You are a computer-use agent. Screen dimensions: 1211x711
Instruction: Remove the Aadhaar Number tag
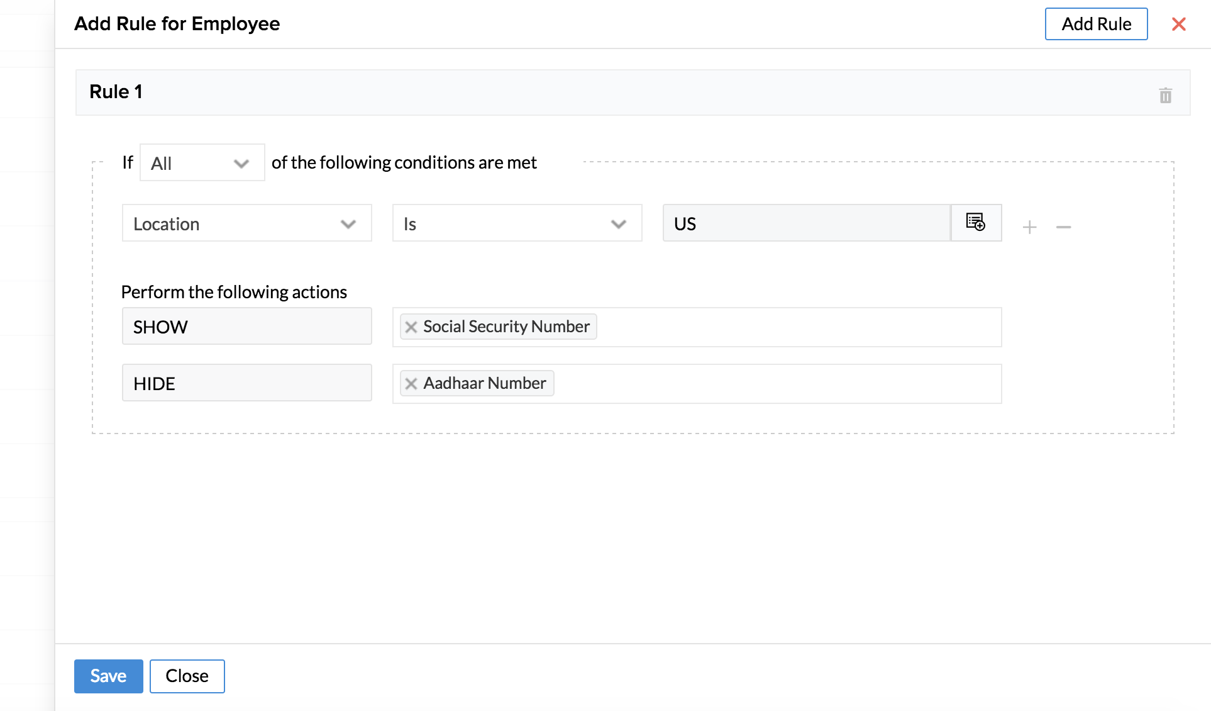click(411, 384)
